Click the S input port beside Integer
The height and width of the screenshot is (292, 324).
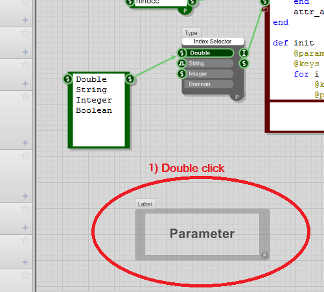pos(181,74)
